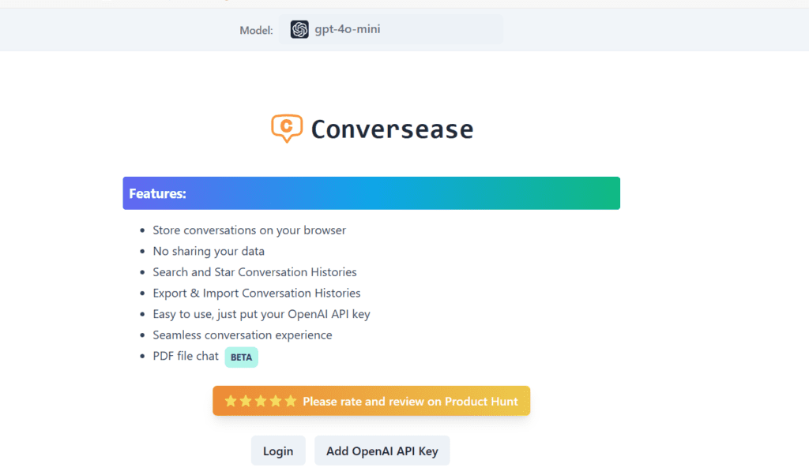Expand the Features banner
The height and width of the screenshot is (475, 809).
371,193
